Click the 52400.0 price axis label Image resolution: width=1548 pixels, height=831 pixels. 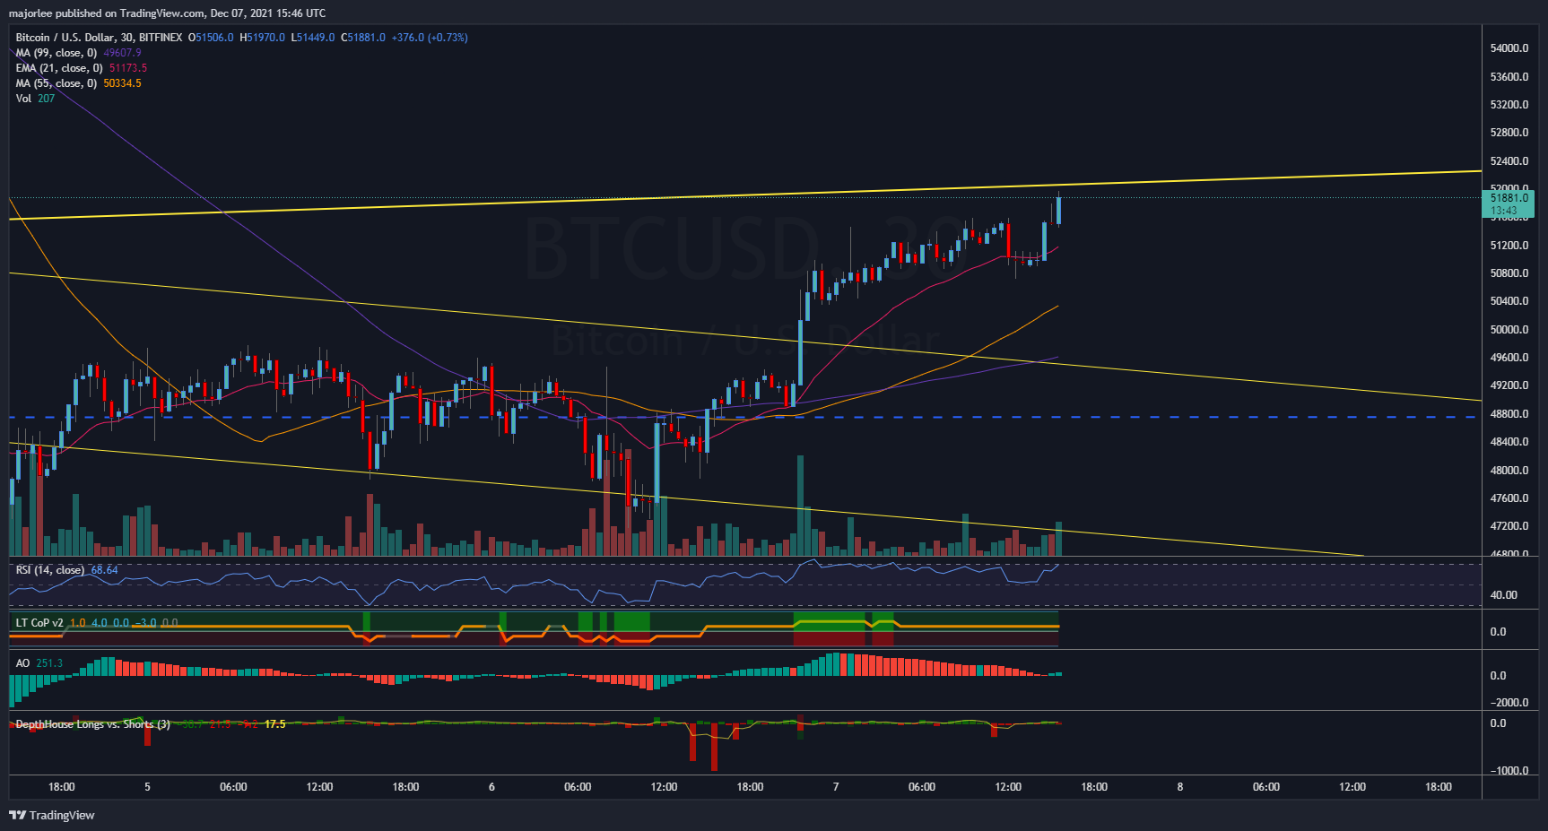pos(1509,161)
